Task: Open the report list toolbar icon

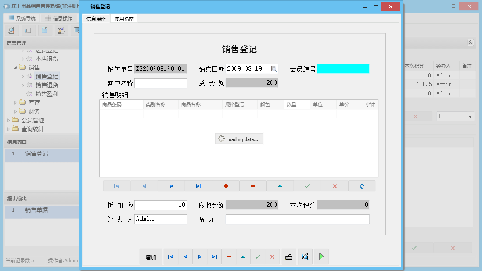Action: pyautogui.click(x=28, y=30)
